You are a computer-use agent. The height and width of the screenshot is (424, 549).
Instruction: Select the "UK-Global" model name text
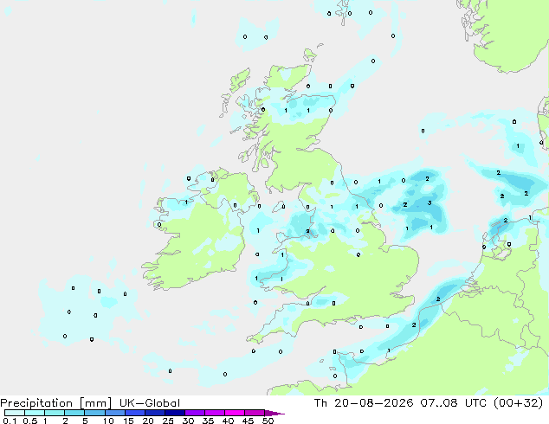[150, 403]
